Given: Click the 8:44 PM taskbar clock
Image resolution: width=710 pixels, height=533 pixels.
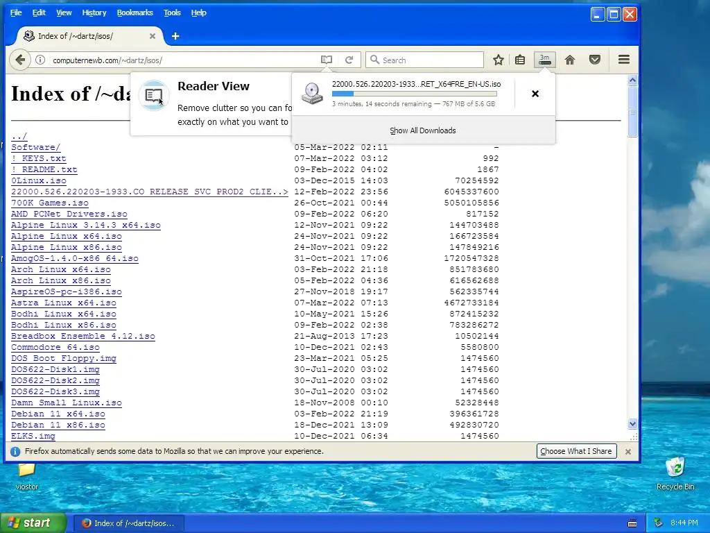Looking at the screenshot, I should pyautogui.click(x=684, y=523).
